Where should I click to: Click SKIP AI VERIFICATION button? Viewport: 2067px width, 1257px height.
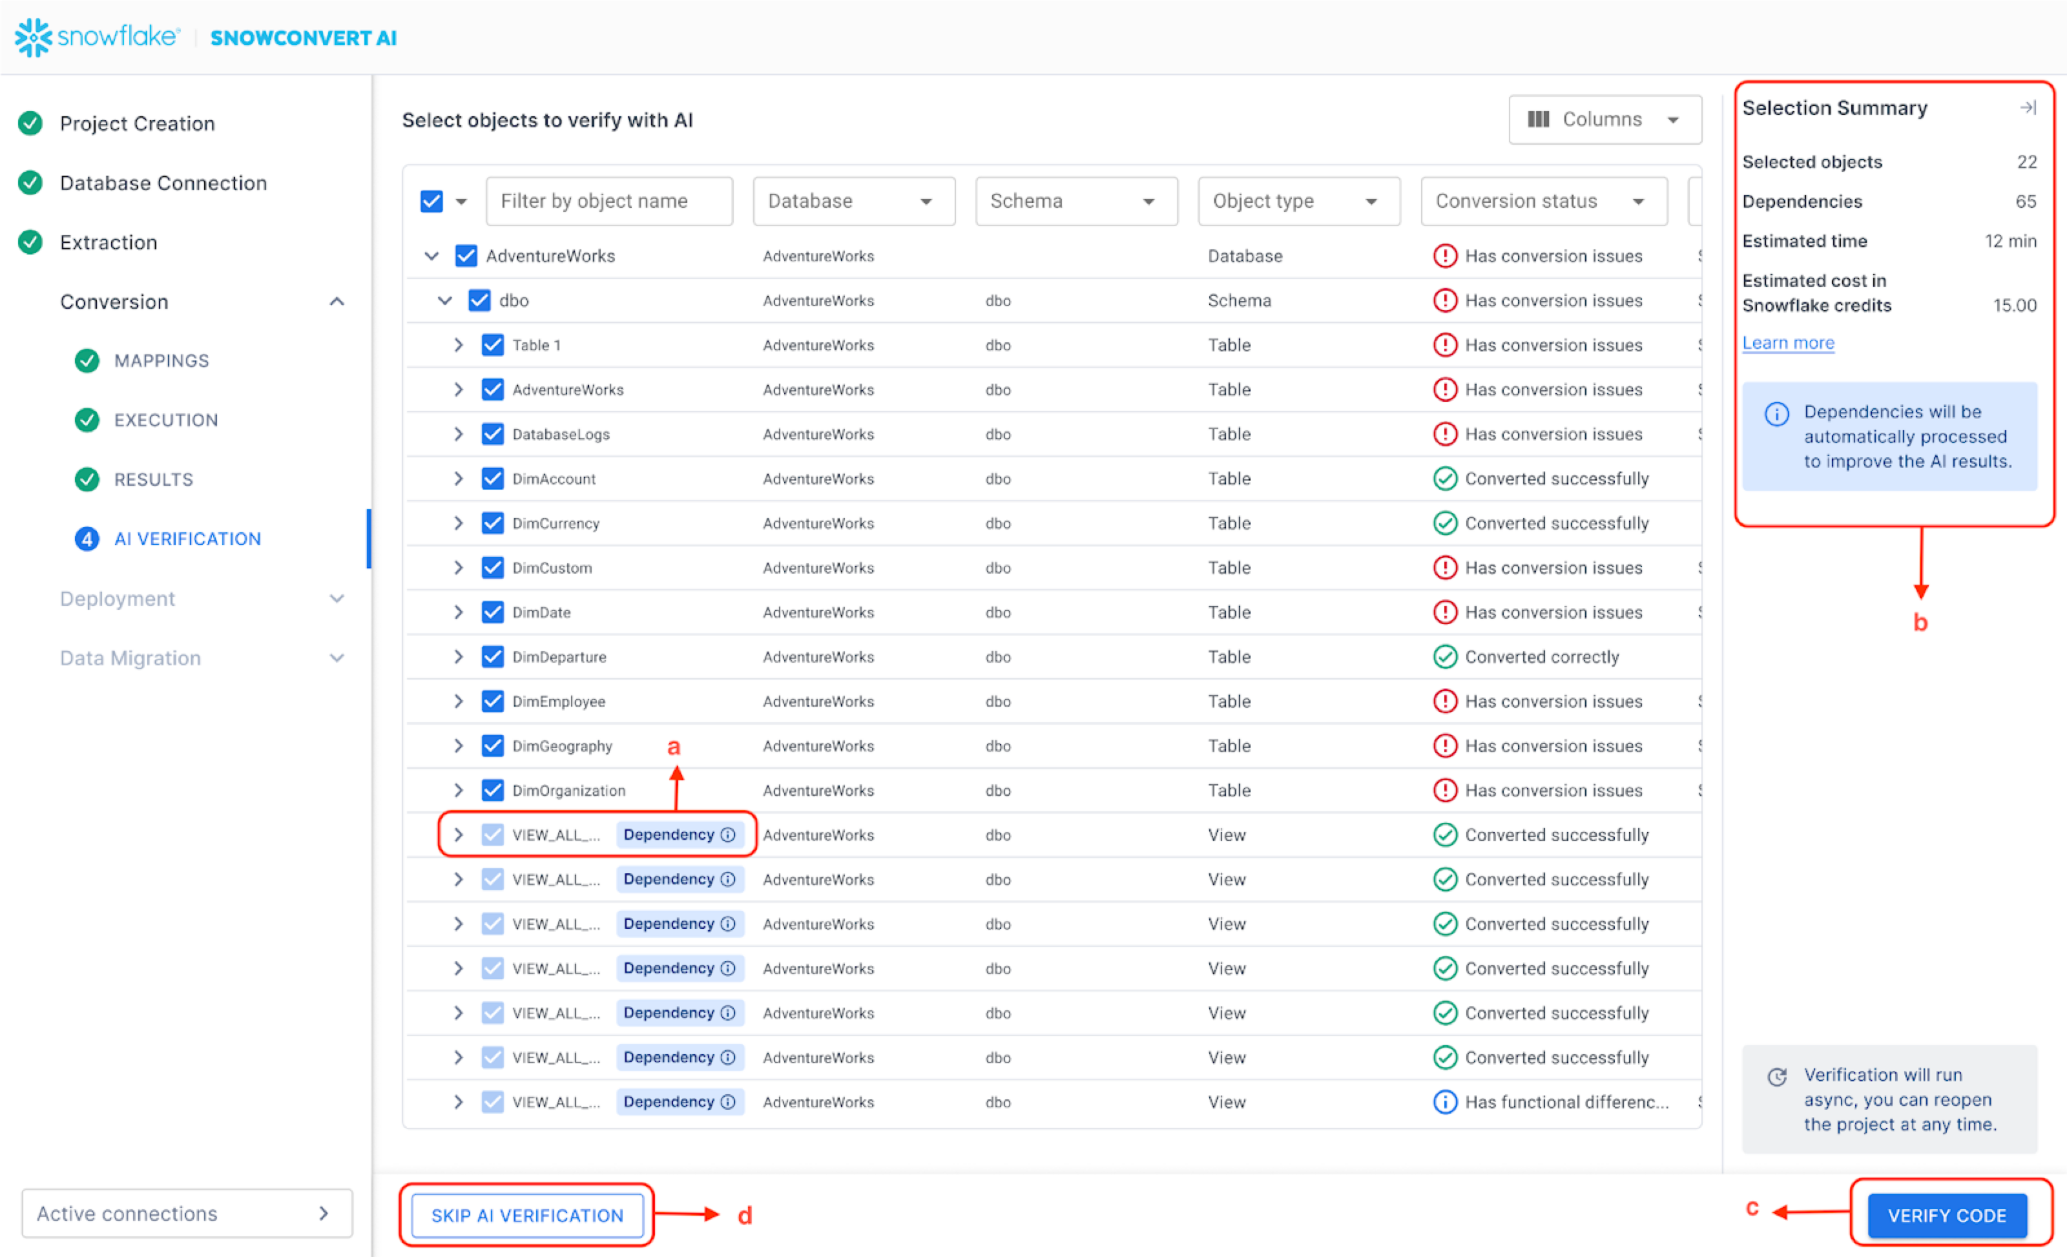click(527, 1215)
